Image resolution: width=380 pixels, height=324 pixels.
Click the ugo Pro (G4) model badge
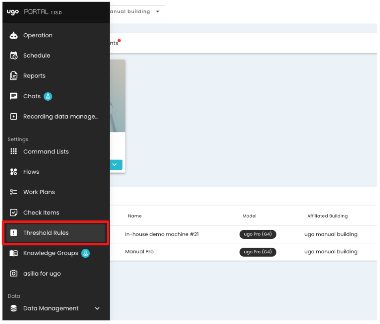pos(258,234)
